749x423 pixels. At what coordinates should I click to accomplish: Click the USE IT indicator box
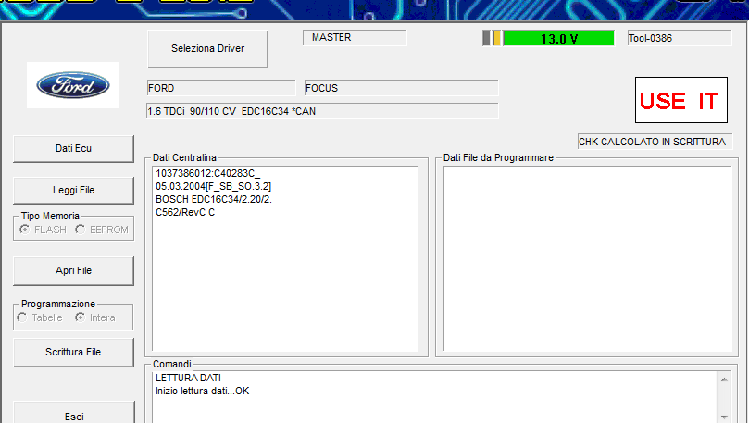coord(681,100)
